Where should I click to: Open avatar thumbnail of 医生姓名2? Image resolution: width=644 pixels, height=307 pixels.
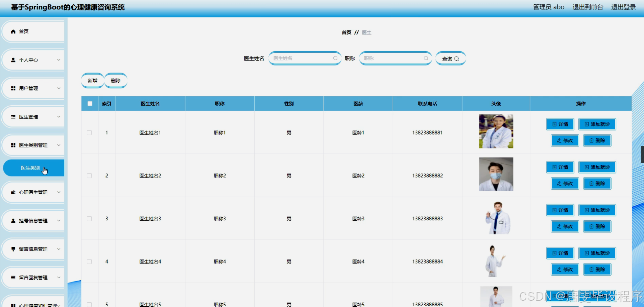[496, 174]
